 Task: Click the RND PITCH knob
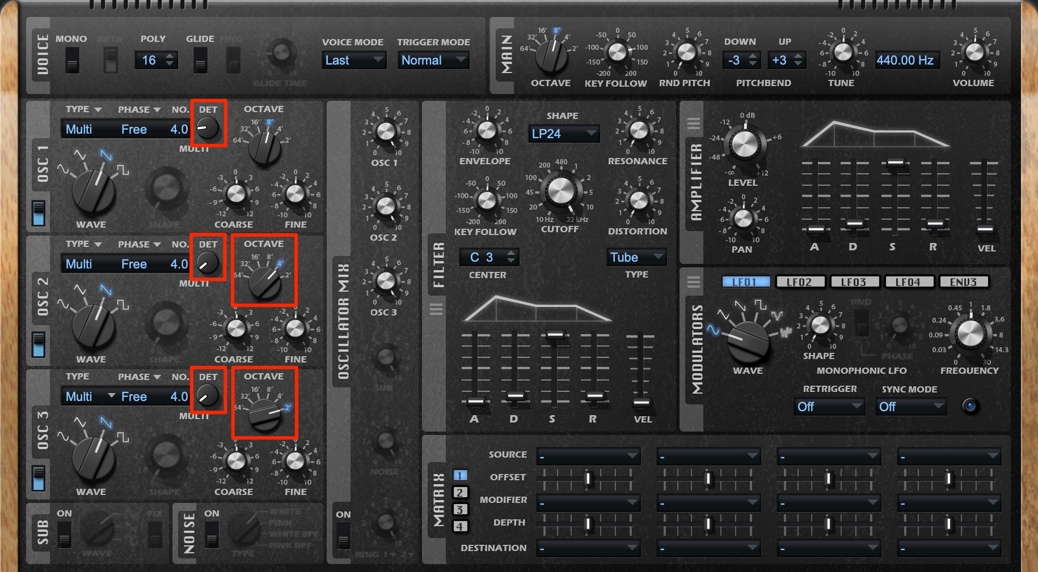pos(686,52)
